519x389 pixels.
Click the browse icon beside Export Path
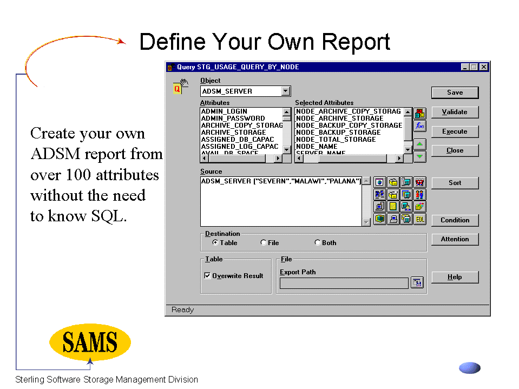[417, 282]
